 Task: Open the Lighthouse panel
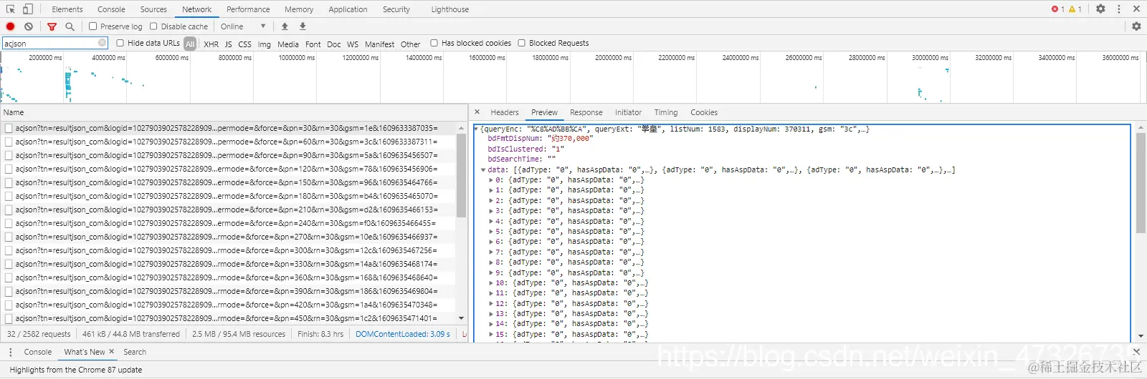tap(450, 9)
